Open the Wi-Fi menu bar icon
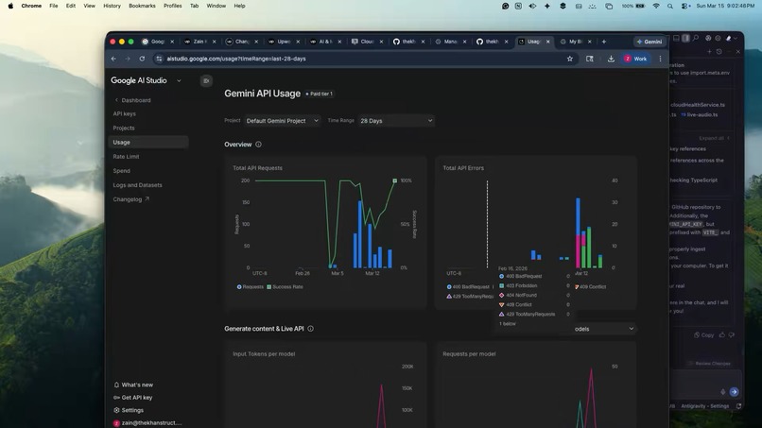Screen dimensions: 762x428 656,6
